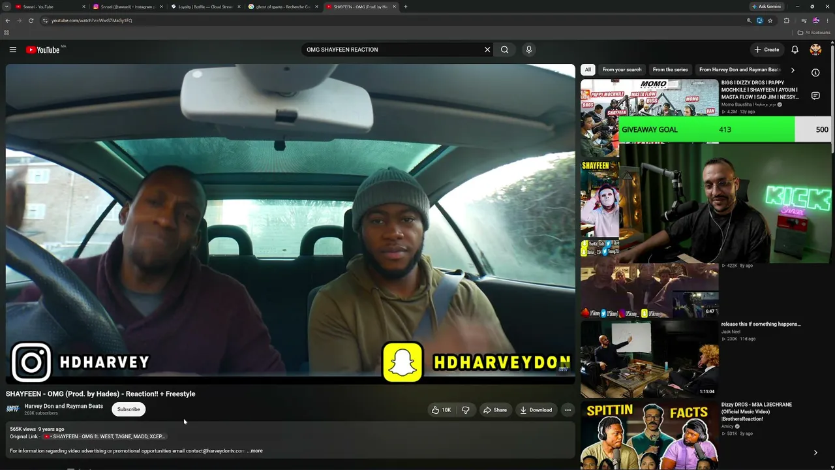The width and height of the screenshot is (835, 470).
Task: Open Dizzy DROS - M3A L3ECHRANE title
Action: coord(757,411)
